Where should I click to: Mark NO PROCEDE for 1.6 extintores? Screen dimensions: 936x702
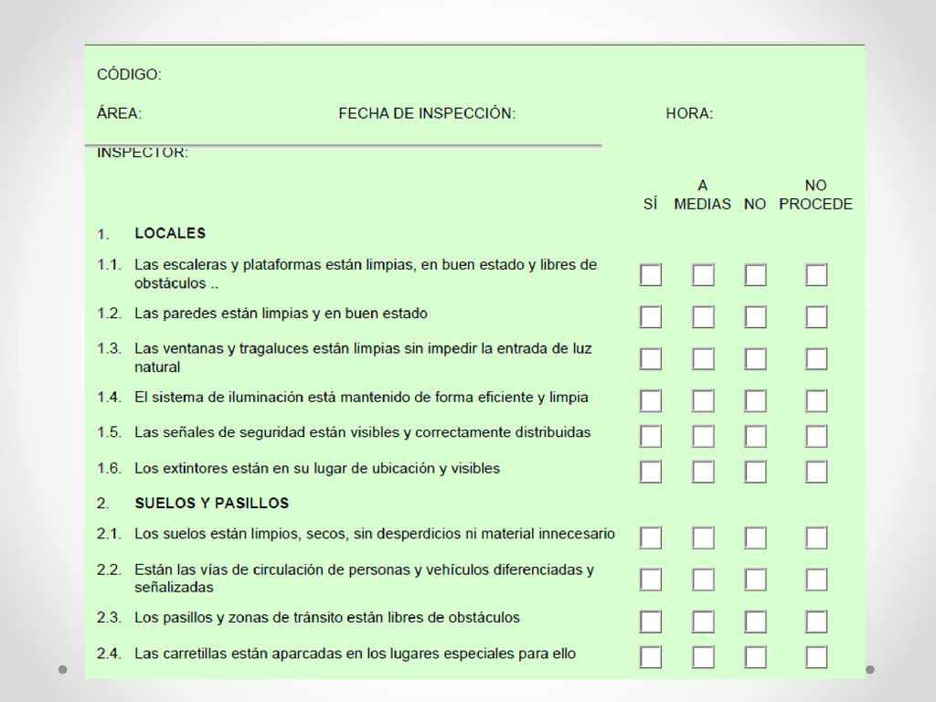click(x=816, y=473)
